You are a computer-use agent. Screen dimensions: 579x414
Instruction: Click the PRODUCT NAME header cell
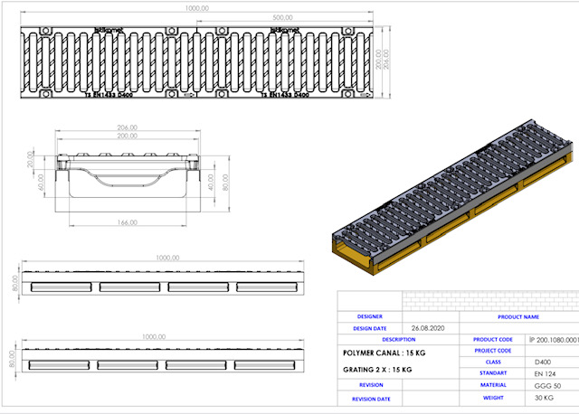pyautogui.click(x=518, y=317)
